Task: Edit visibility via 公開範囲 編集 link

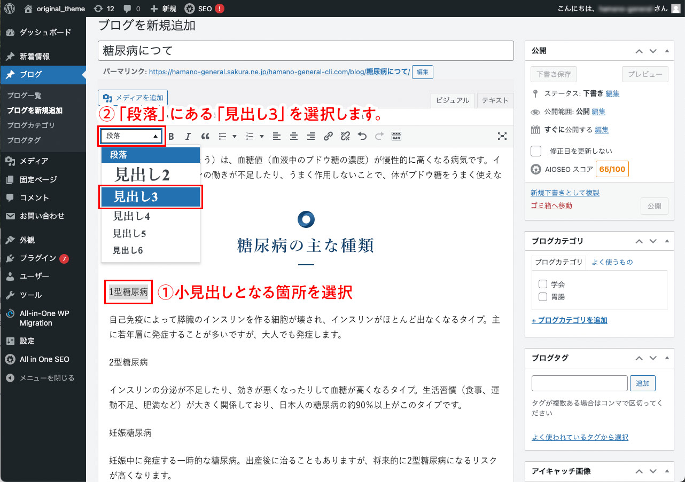Action: (598, 112)
